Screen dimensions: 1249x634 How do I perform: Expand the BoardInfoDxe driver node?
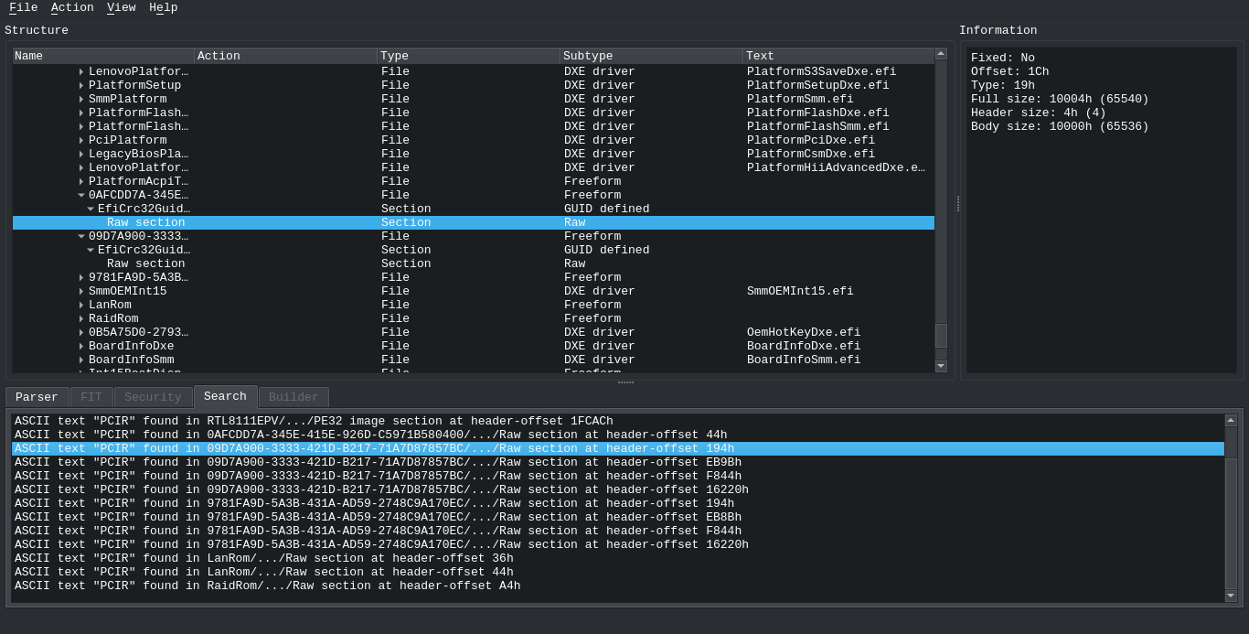pyautogui.click(x=81, y=347)
